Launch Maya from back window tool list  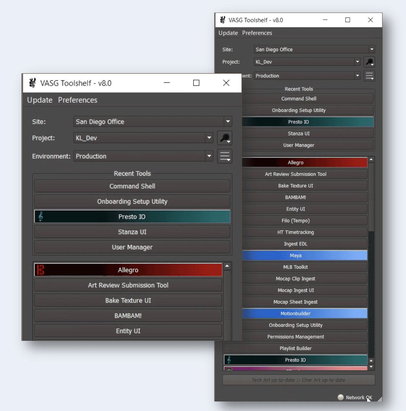coord(304,255)
